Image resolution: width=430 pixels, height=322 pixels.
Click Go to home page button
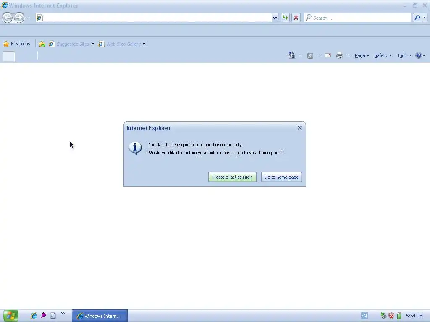pos(281,177)
